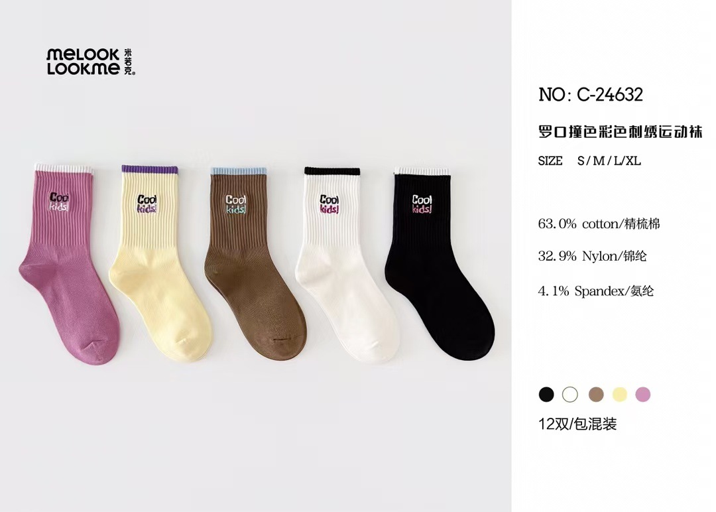The image size is (716, 512).
Task: Click the Cool kids! embroidery on pink sock
Action: (59, 202)
